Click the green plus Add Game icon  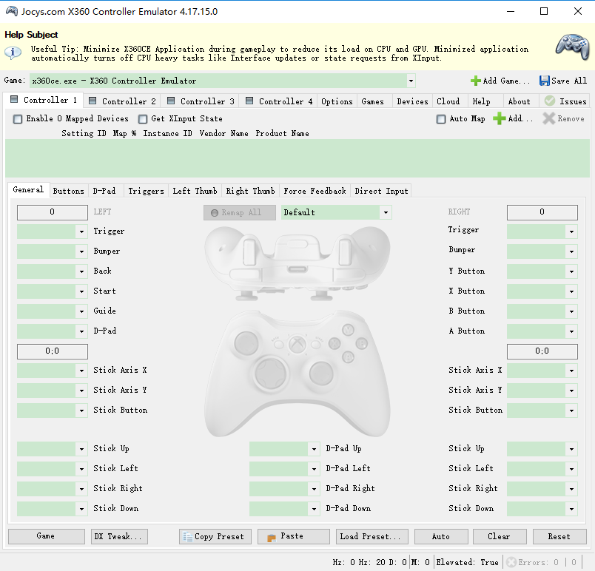click(475, 81)
